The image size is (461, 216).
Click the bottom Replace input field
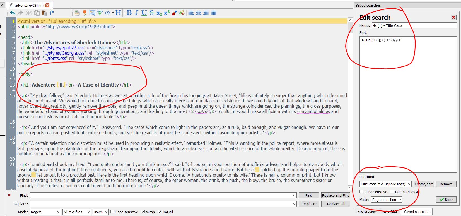click(x=161, y=204)
